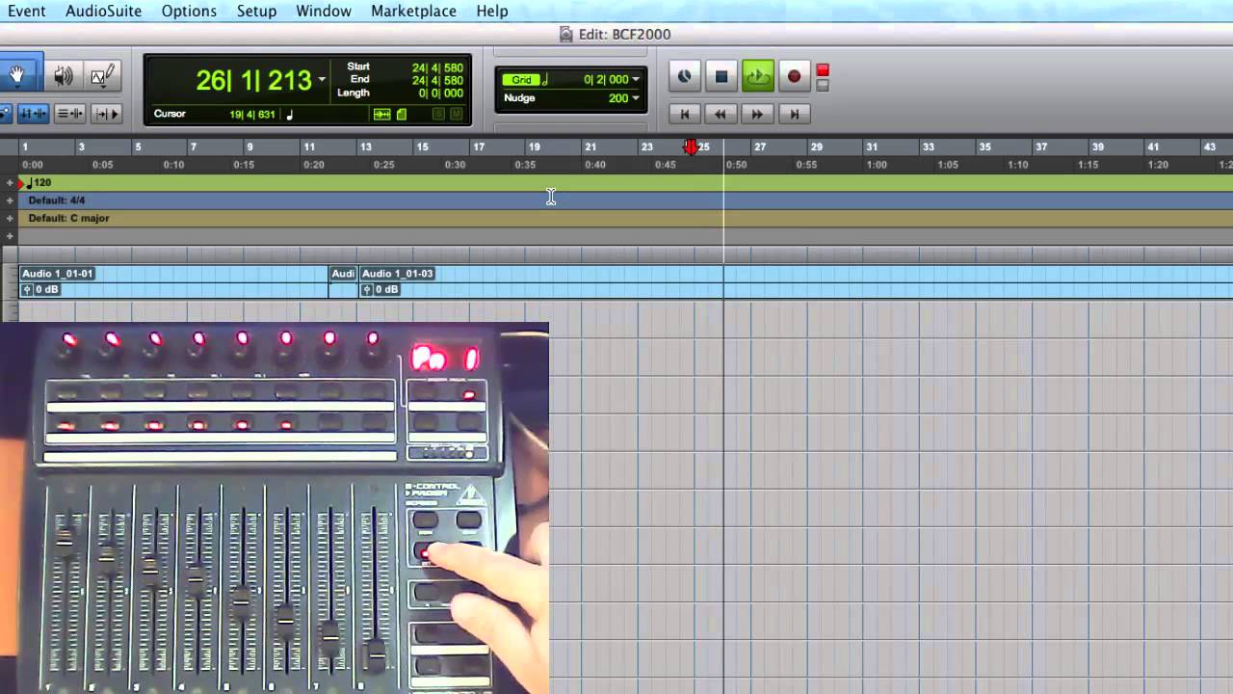
Task: Toggle the green Grid button
Action: coord(521,80)
